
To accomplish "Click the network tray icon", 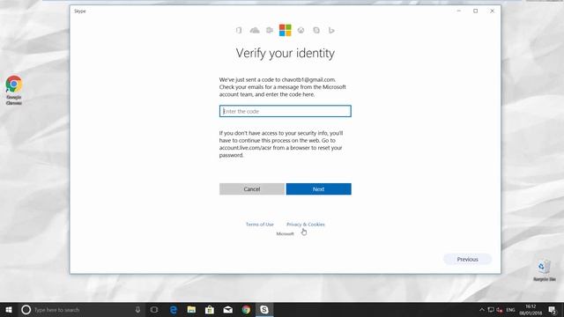I will coord(491,309).
